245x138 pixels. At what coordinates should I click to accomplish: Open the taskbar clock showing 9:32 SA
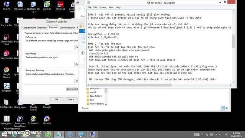(x=236, y=135)
